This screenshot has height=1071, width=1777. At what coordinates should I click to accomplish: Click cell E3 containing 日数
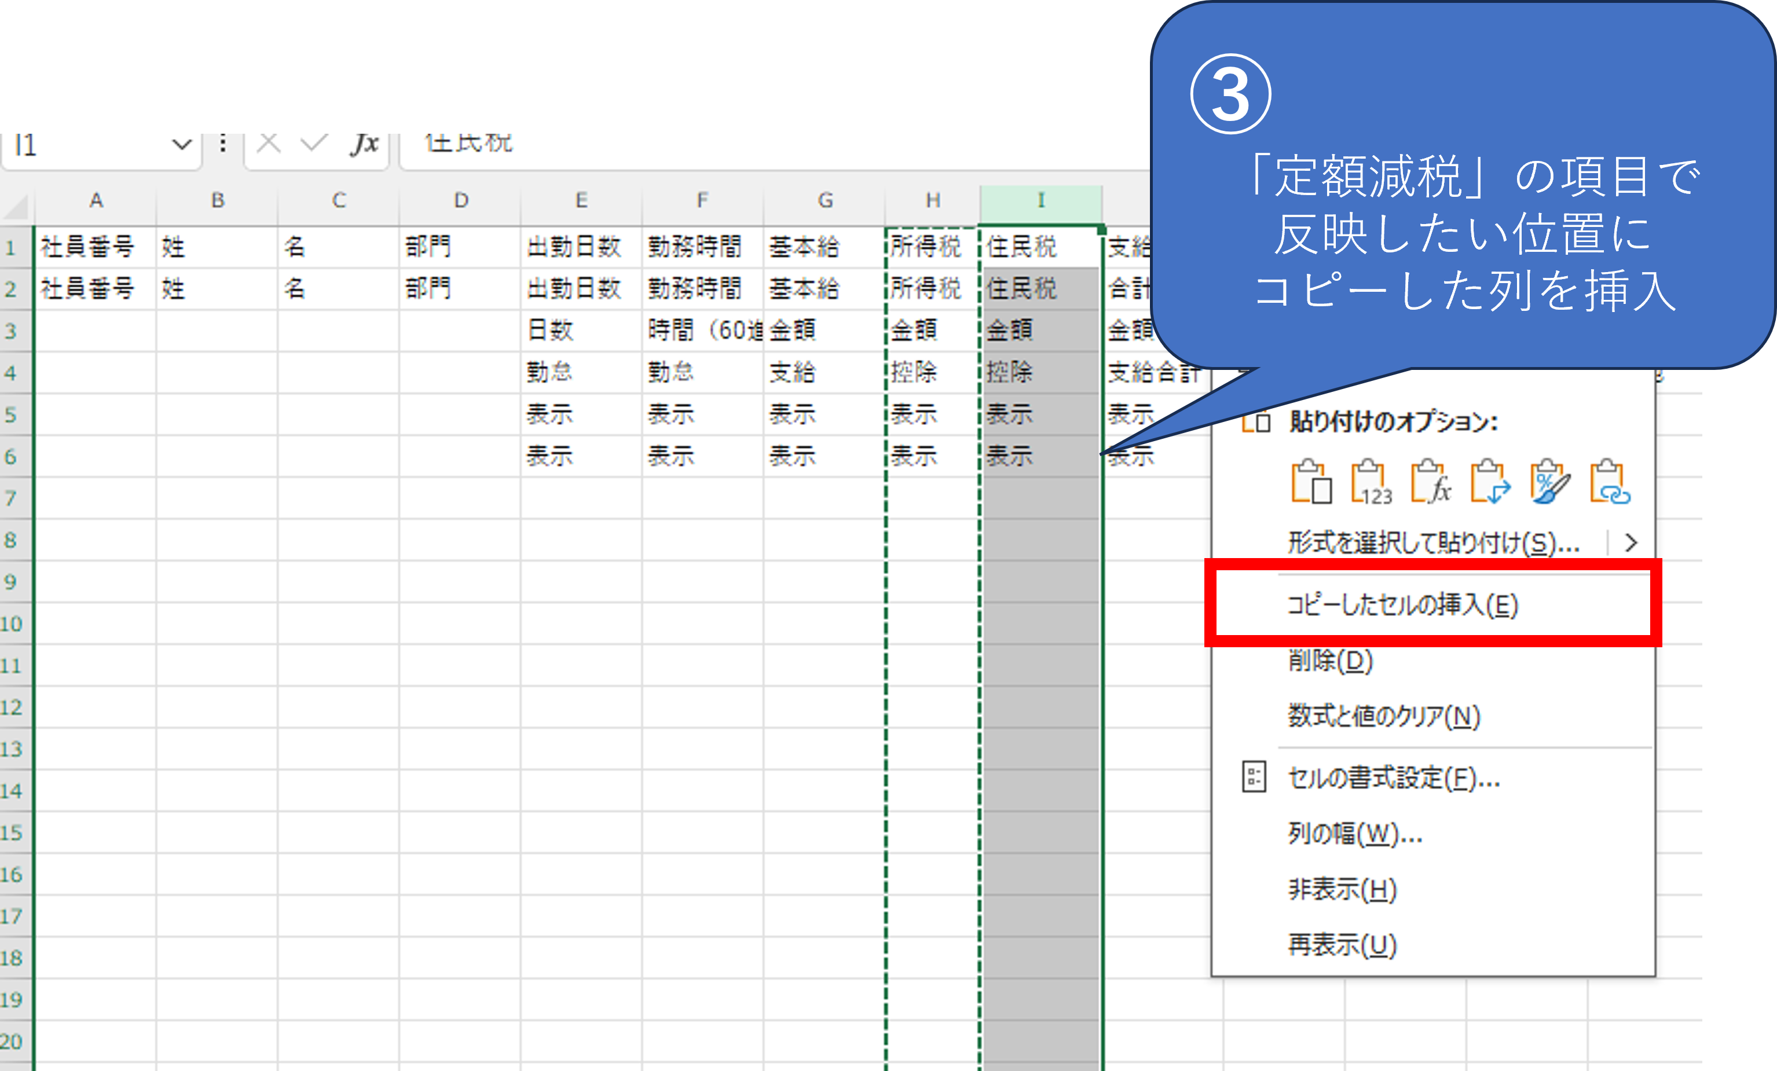coord(581,331)
